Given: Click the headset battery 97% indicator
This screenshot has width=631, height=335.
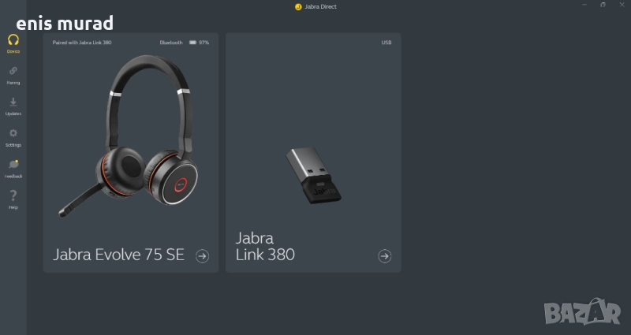Looking at the screenshot, I should click(x=200, y=43).
